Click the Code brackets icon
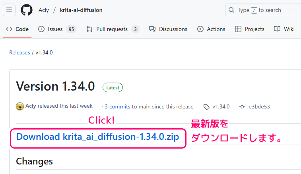 click(9, 29)
